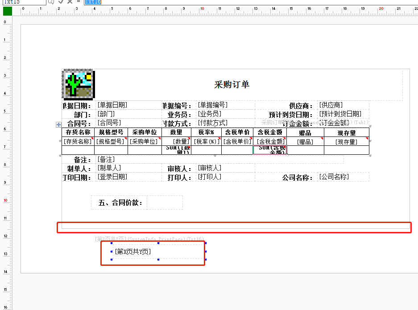Select the 制单人： label
The image size is (418, 310).
79,169
